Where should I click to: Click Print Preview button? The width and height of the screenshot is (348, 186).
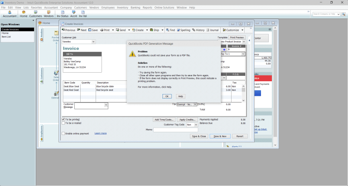[237, 37]
